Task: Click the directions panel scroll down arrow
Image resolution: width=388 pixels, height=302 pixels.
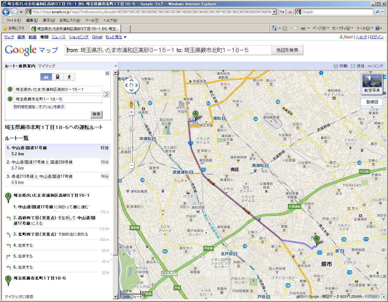Action: [116, 297]
